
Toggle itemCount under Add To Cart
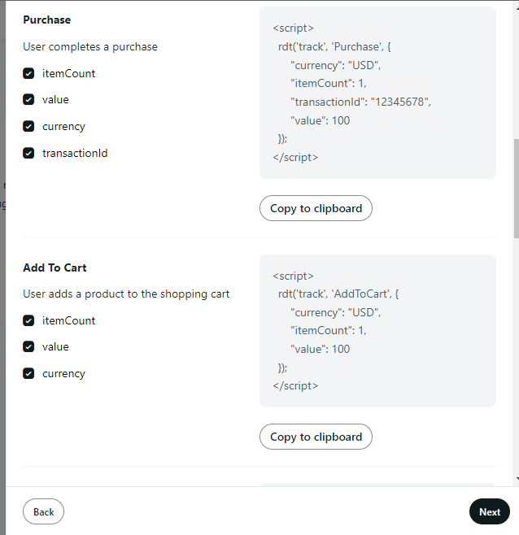coord(28,320)
